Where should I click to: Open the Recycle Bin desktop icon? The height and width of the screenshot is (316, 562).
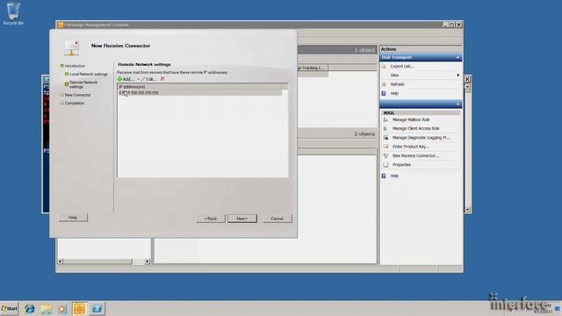(x=13, y=14)
